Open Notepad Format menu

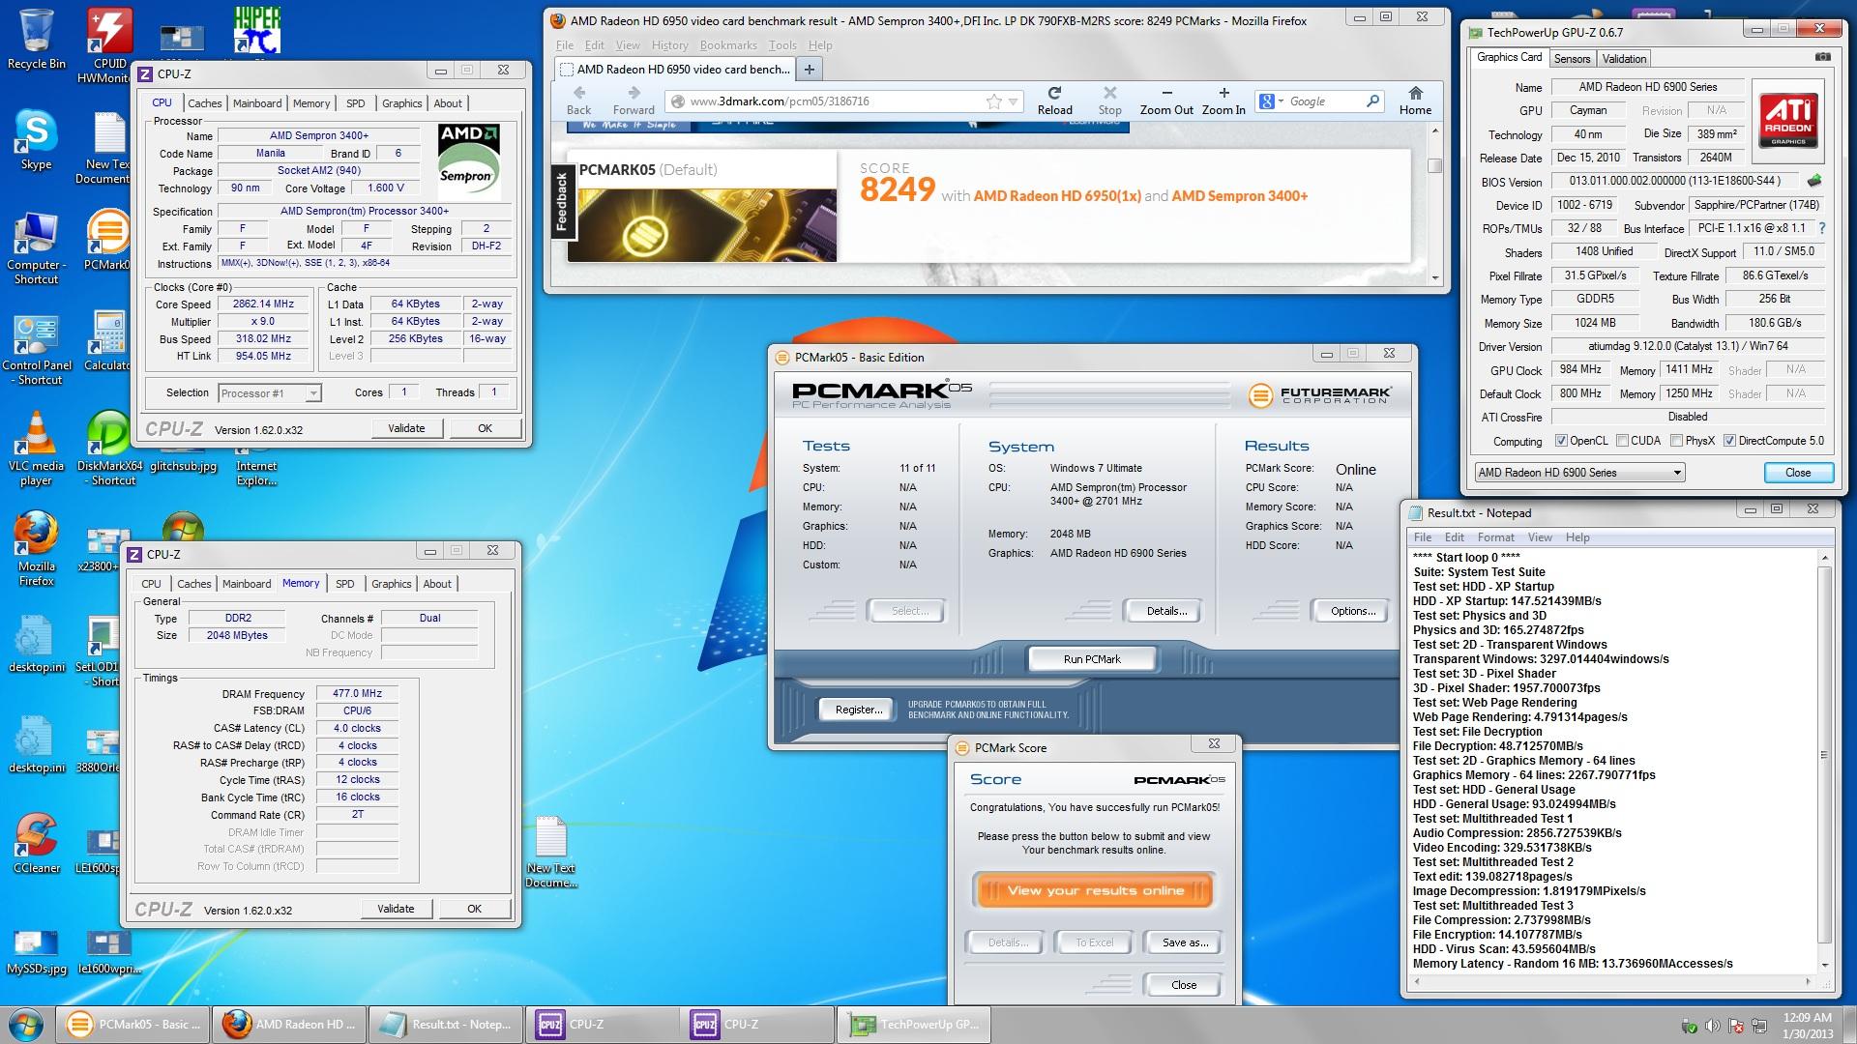click(x=1495, y=537)
